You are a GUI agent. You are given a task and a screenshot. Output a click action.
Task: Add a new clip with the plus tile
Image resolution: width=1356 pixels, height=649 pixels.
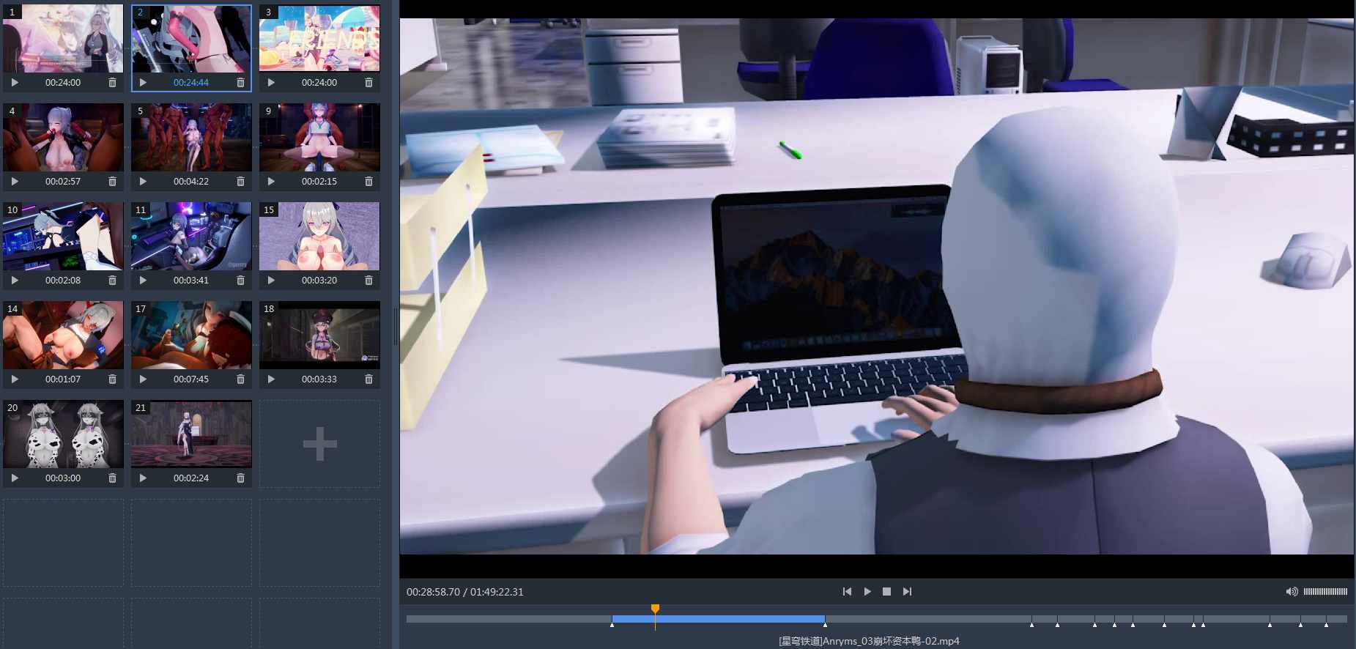(319, 444)
